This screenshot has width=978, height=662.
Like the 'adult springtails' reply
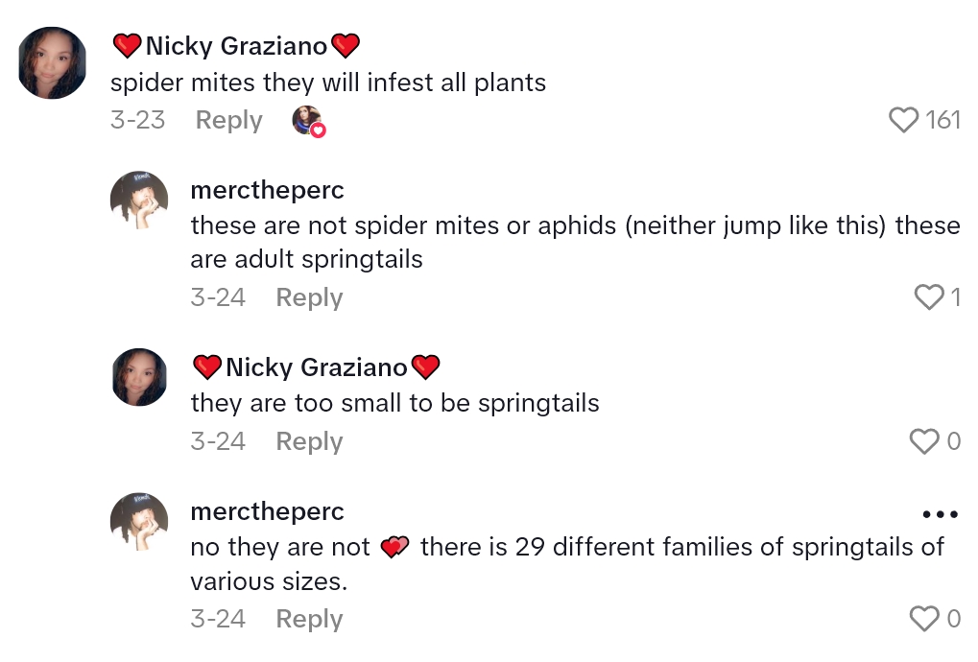point(929,297)
